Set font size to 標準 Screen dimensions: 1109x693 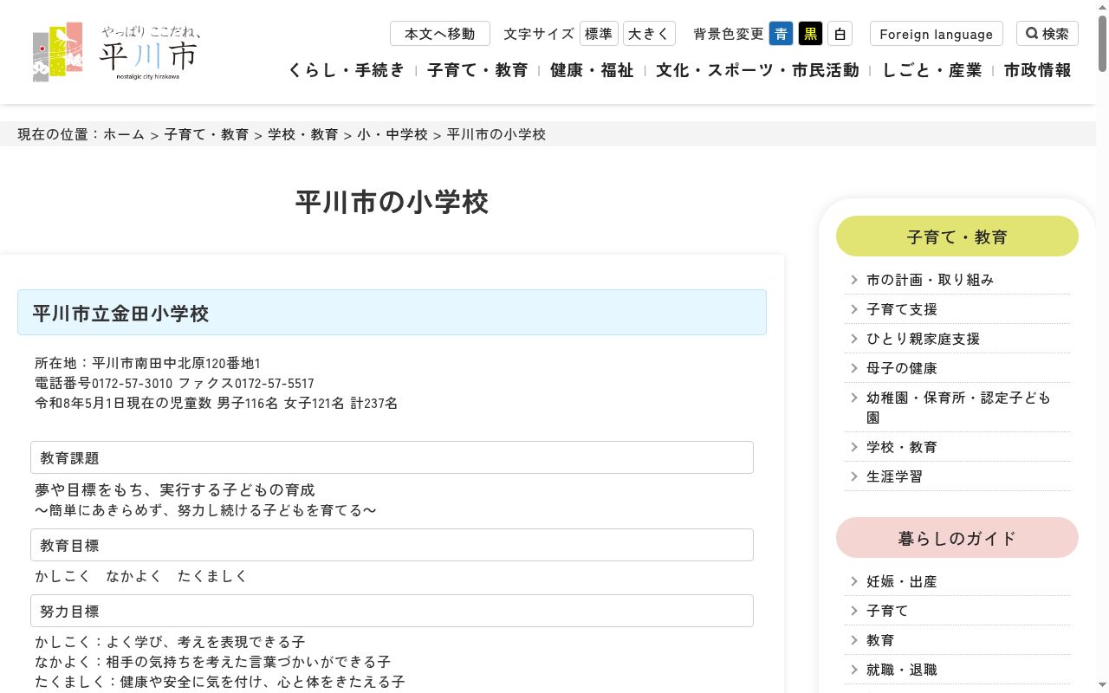(x=599, y=34)
